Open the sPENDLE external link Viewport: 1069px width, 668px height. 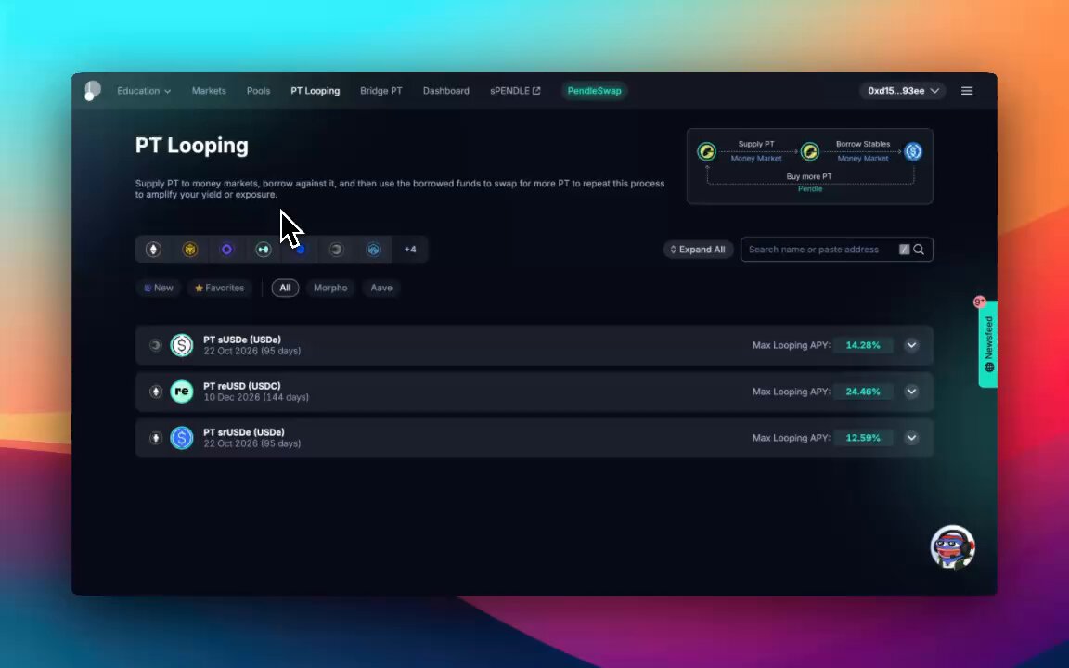point(515,91)
